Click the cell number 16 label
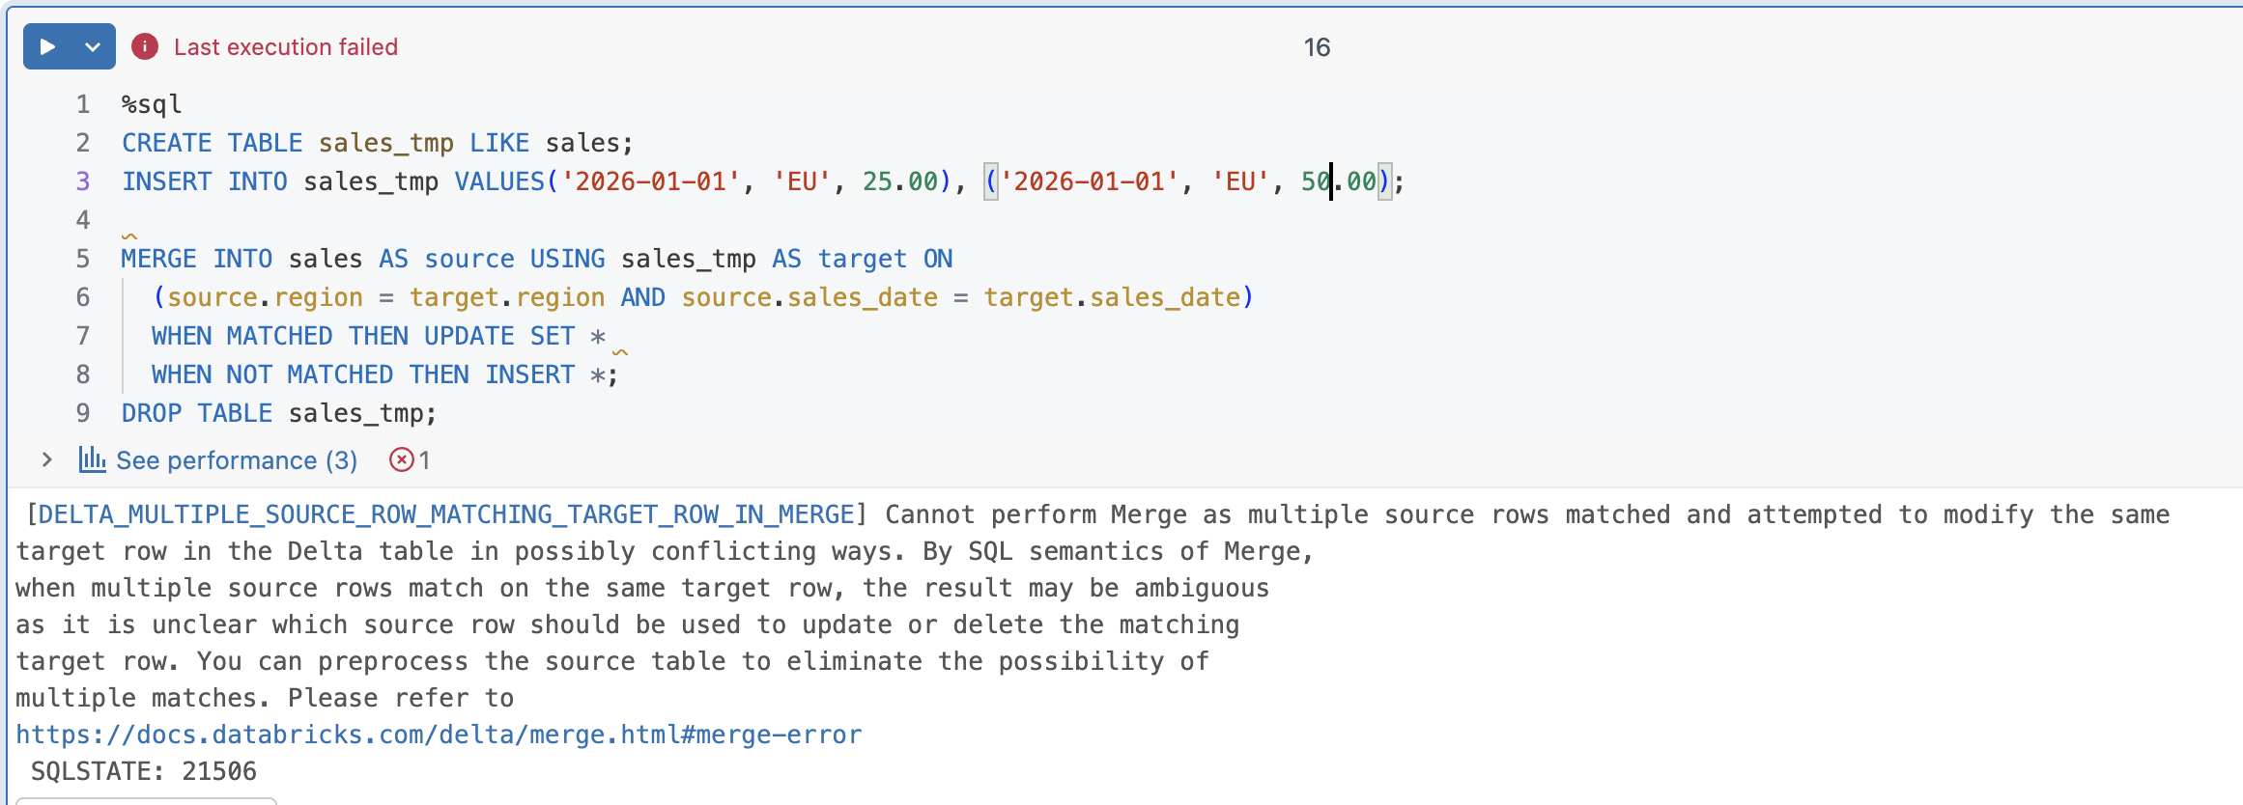This screenshot has height=805, width=2243. click(1317, 47)
